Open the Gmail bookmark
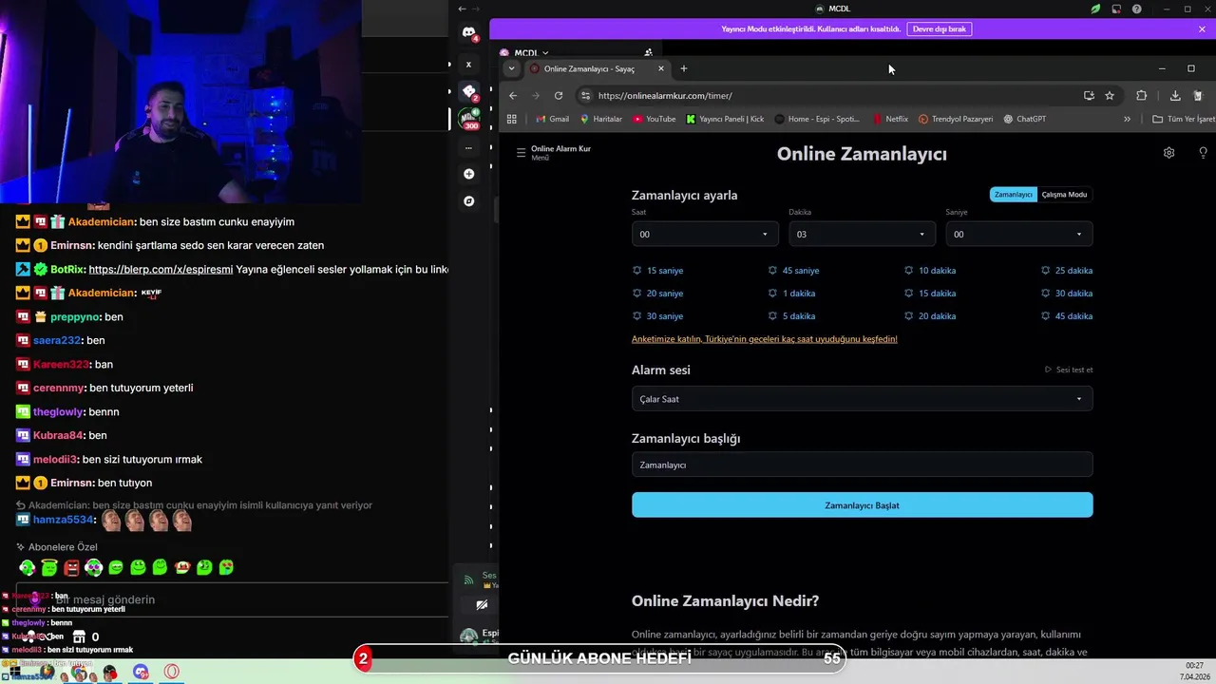This screenshot has height=684, width=1216. point(553,119)
